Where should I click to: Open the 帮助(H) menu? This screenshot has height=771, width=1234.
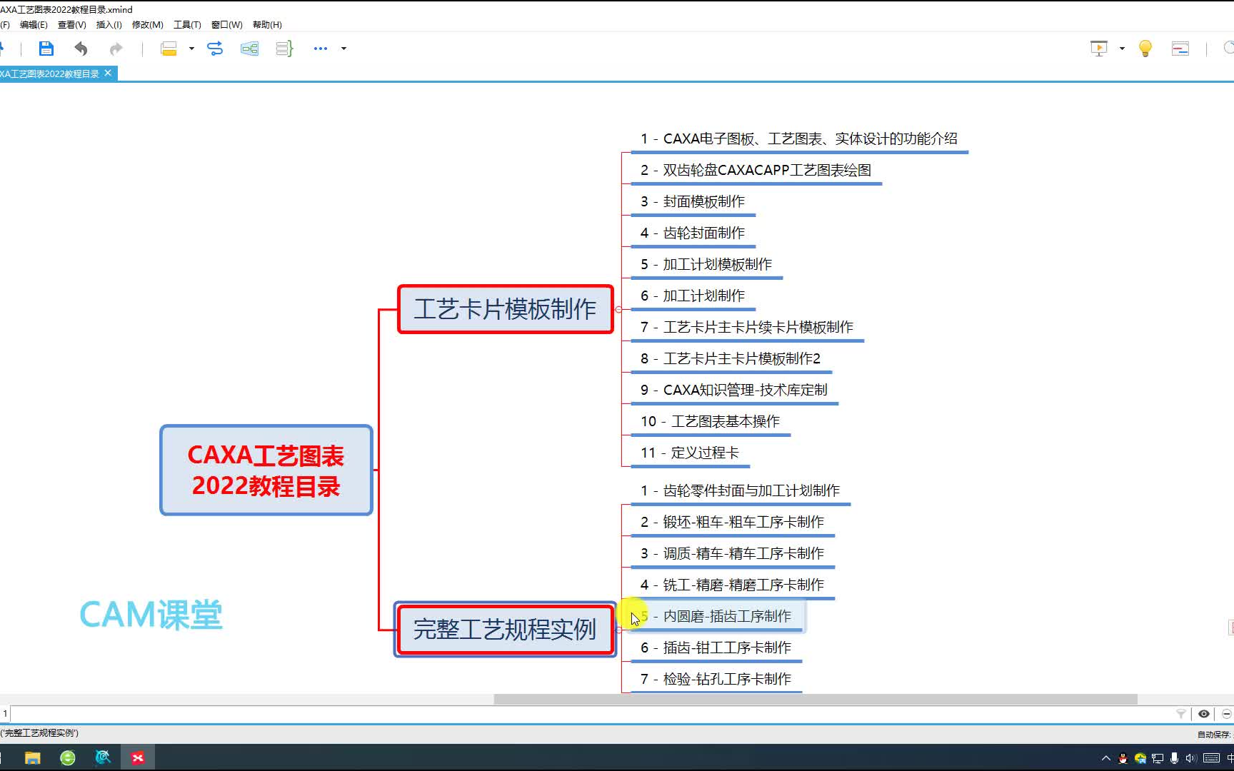tap(267, 24)
